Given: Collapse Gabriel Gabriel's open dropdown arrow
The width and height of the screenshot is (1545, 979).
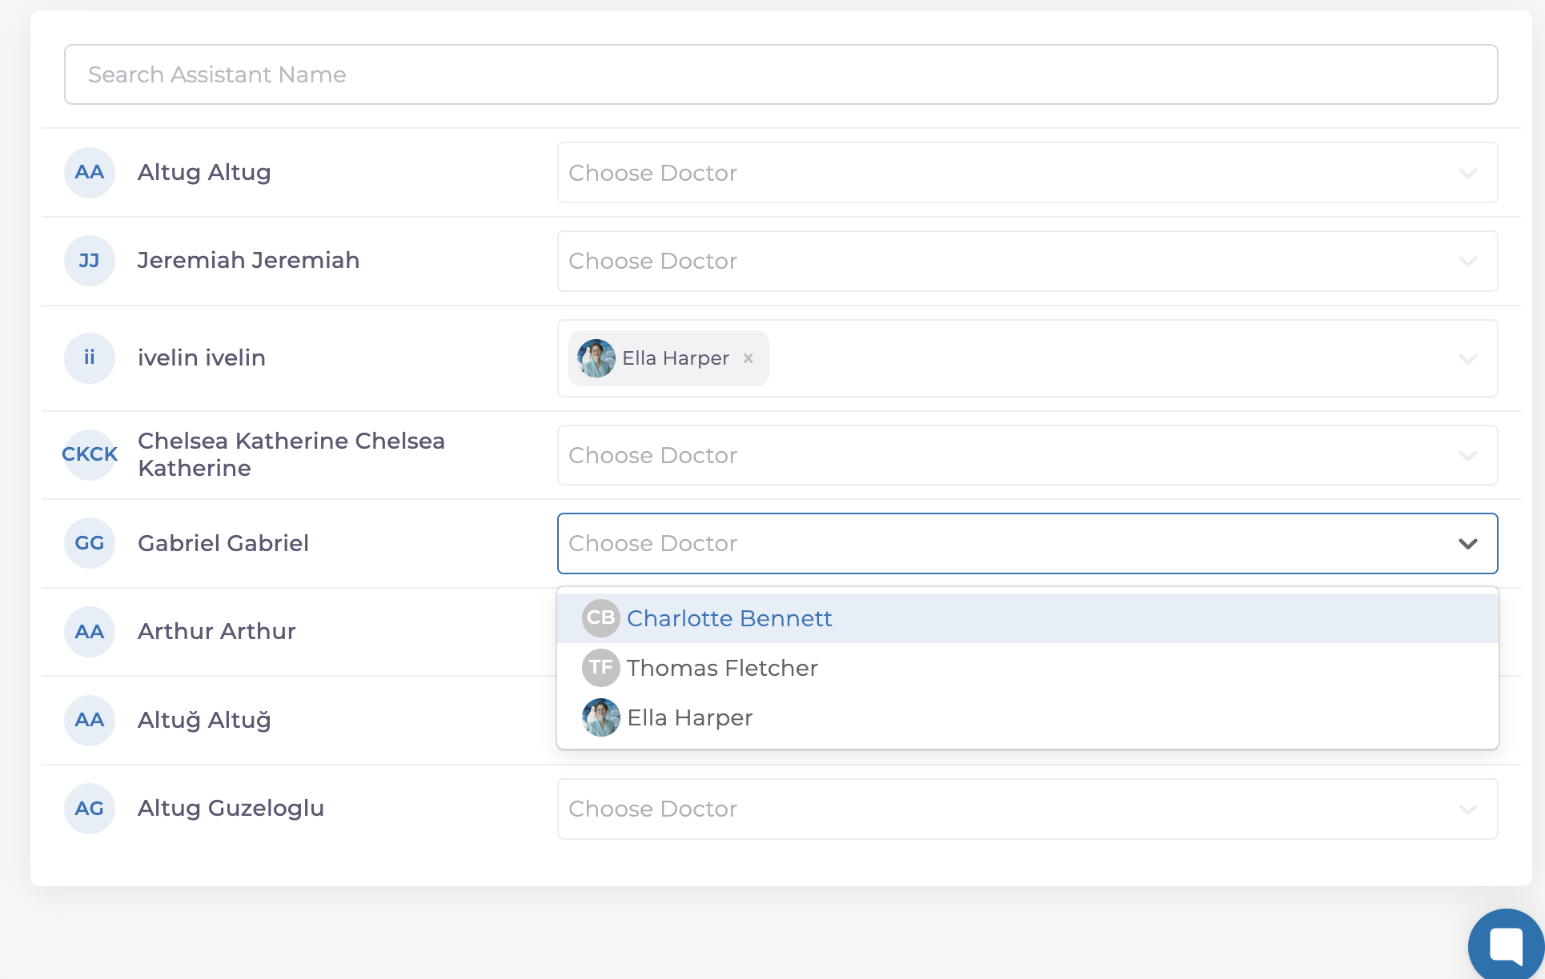Looking at the screenshot, I should 1467,544.
